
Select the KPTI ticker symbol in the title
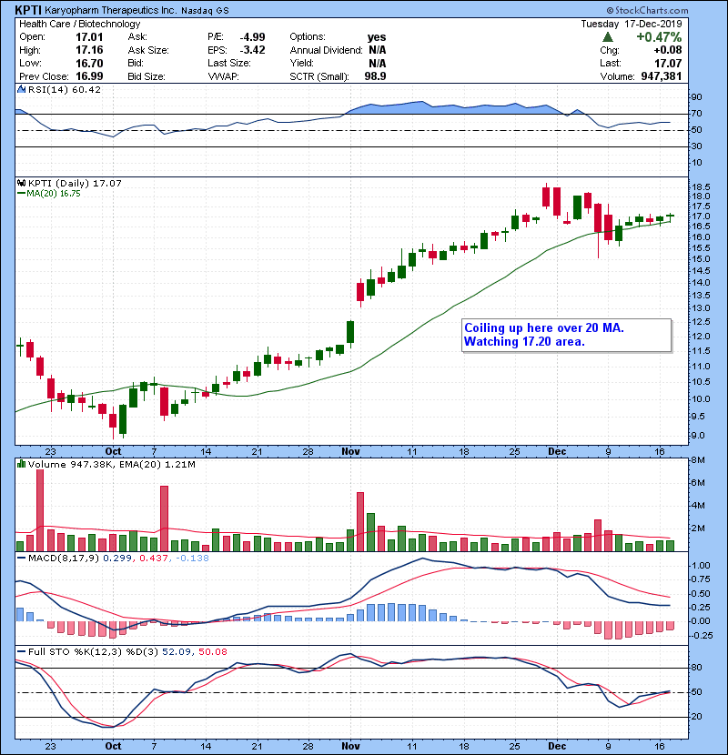point(28,10)
